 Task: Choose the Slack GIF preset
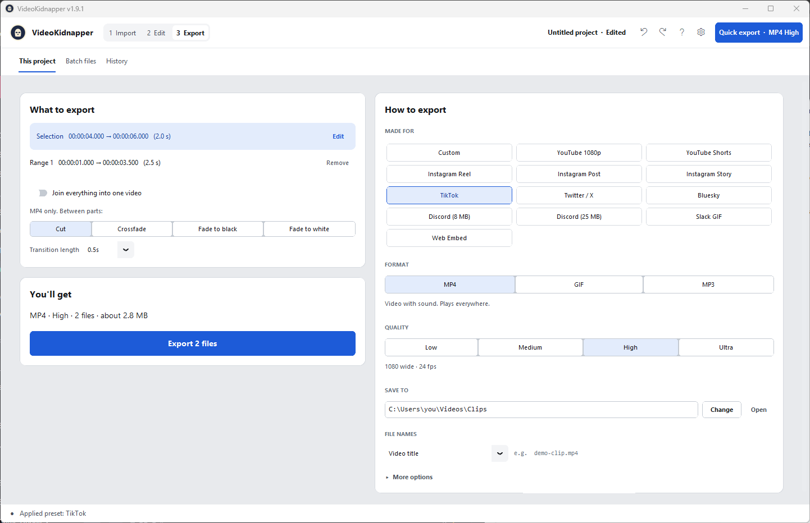(x=709, y=217)
